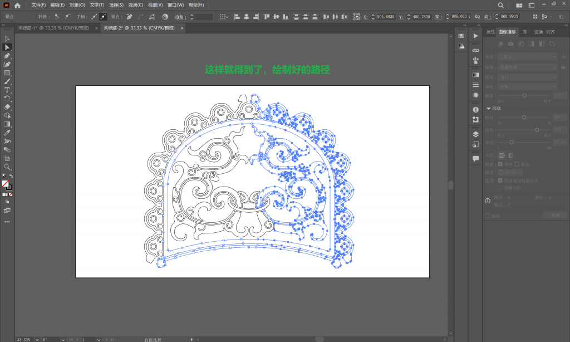This screenshot has height=342, width=570.
Task: Toggle 忽略白色 checkbox
Action: coord(500,188)
